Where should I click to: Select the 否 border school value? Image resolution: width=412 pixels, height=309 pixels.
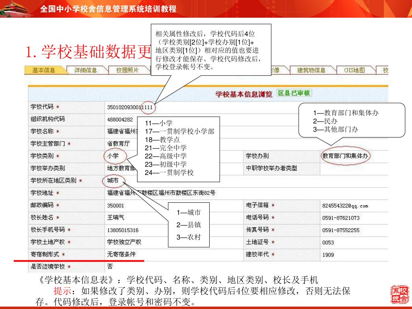(x=110, y=267)
